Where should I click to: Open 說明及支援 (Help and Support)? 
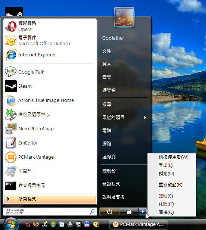[x=113, y=197]
